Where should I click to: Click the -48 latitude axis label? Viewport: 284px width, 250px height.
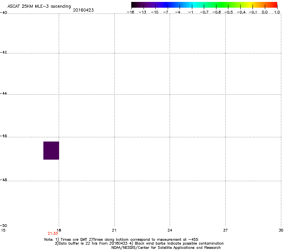coord(3,180)
